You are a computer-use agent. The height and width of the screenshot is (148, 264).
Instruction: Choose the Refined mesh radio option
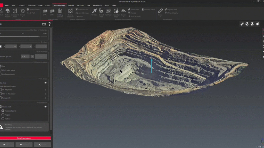[3, 119]
